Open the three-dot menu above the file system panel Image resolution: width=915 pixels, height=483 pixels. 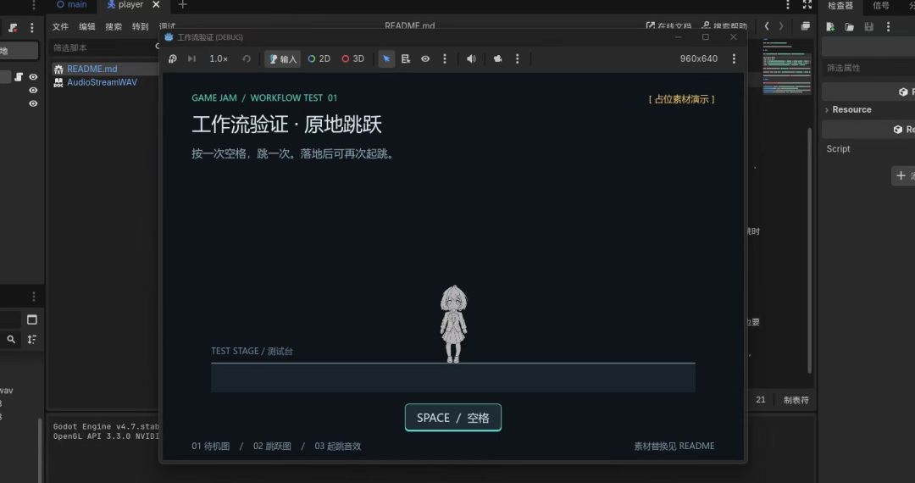[x=33, y=297]
